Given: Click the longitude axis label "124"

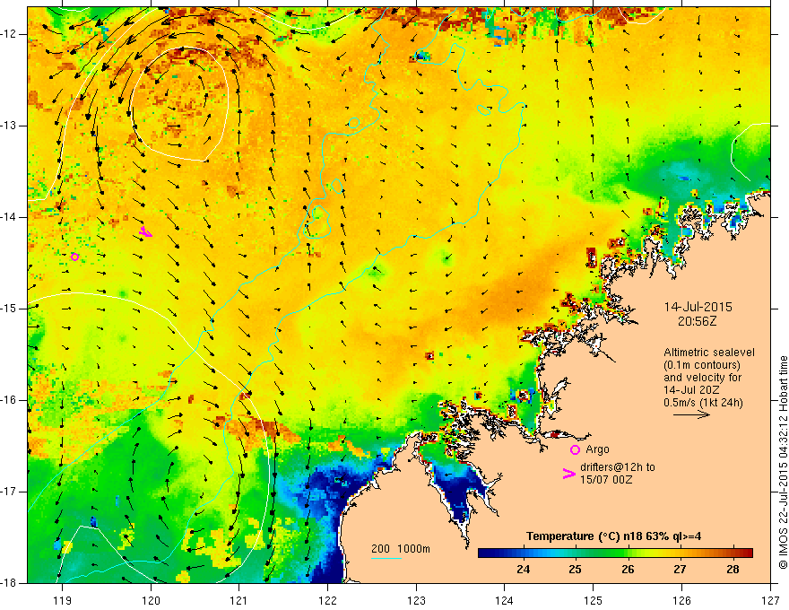Looking at the screenshot, I should pyautogui.click(x=505, y=601).
